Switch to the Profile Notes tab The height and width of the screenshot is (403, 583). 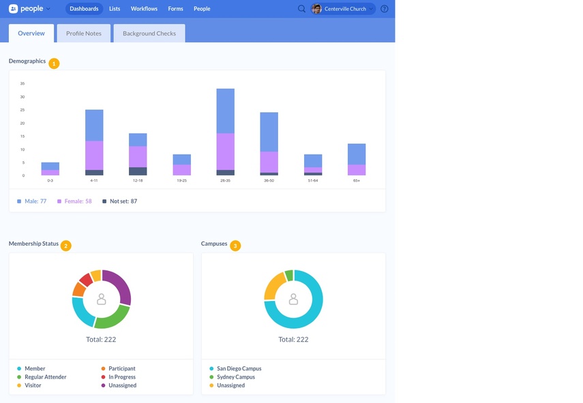[x=83, y=33]
